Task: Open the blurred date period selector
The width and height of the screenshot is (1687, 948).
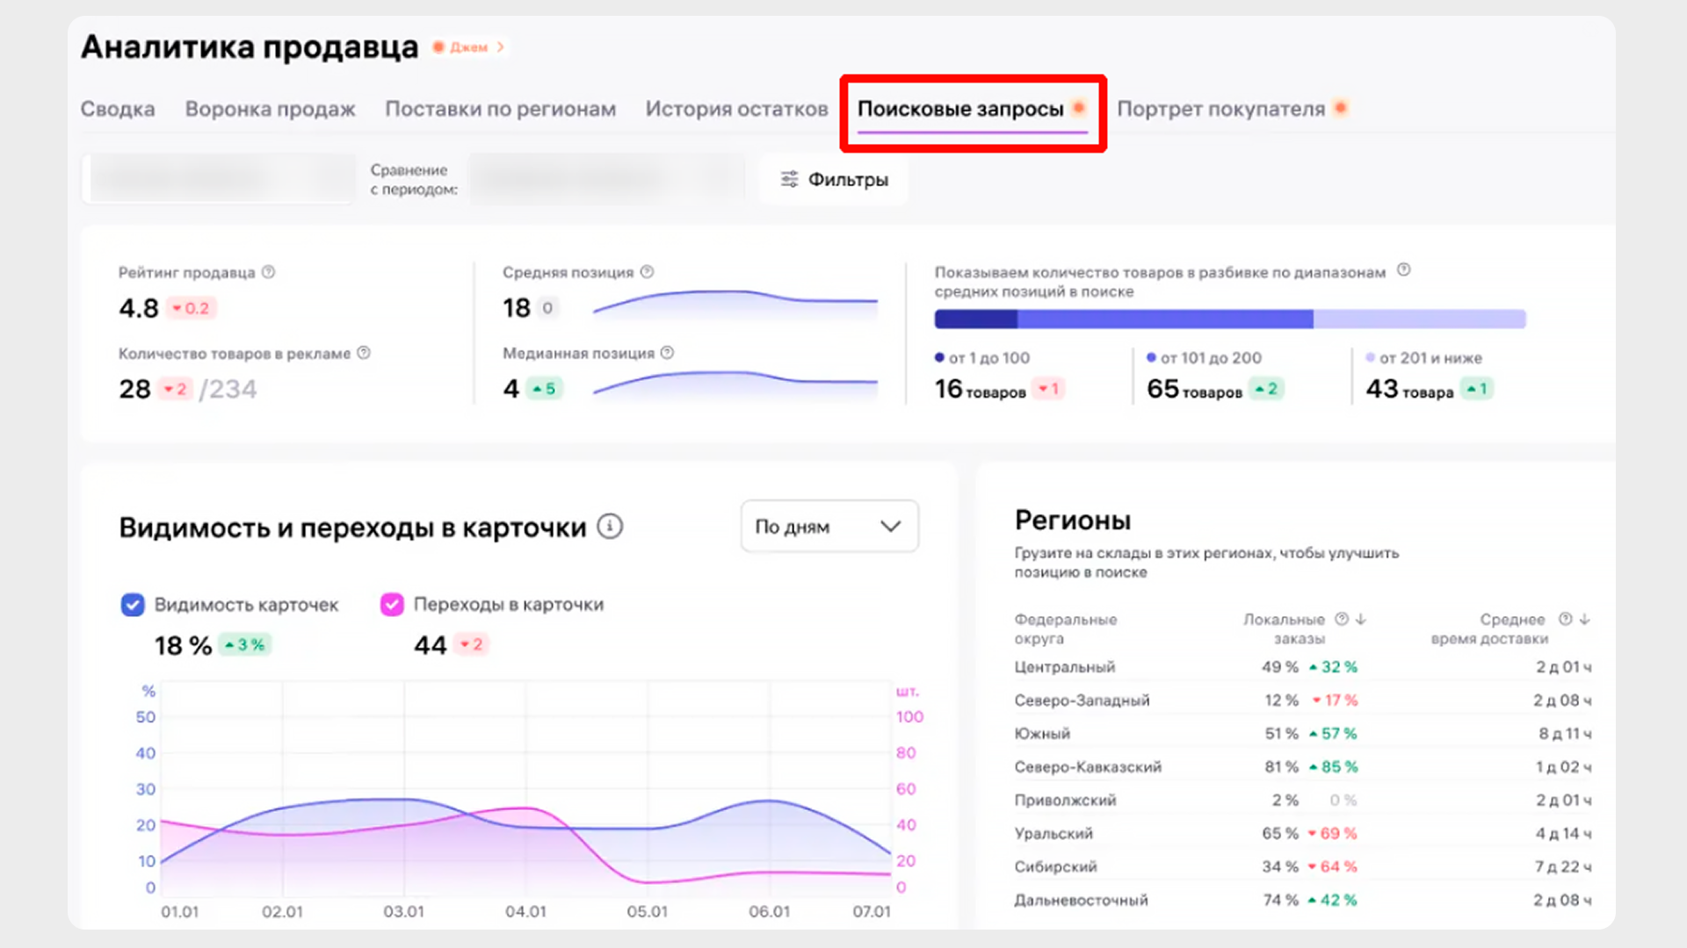Action: (220, 179)
